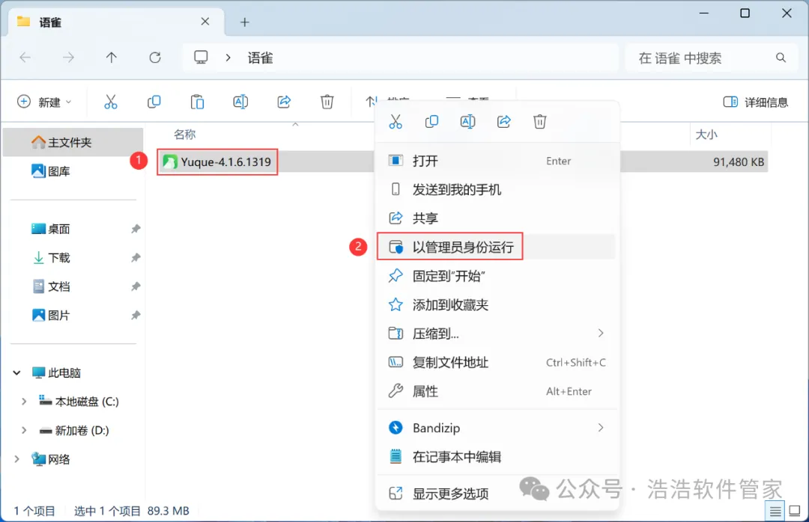Select 主文件夹 in the sidebar
Image resolution: width=809 pixels, height=522 pixels.
[x=73, y=142]
